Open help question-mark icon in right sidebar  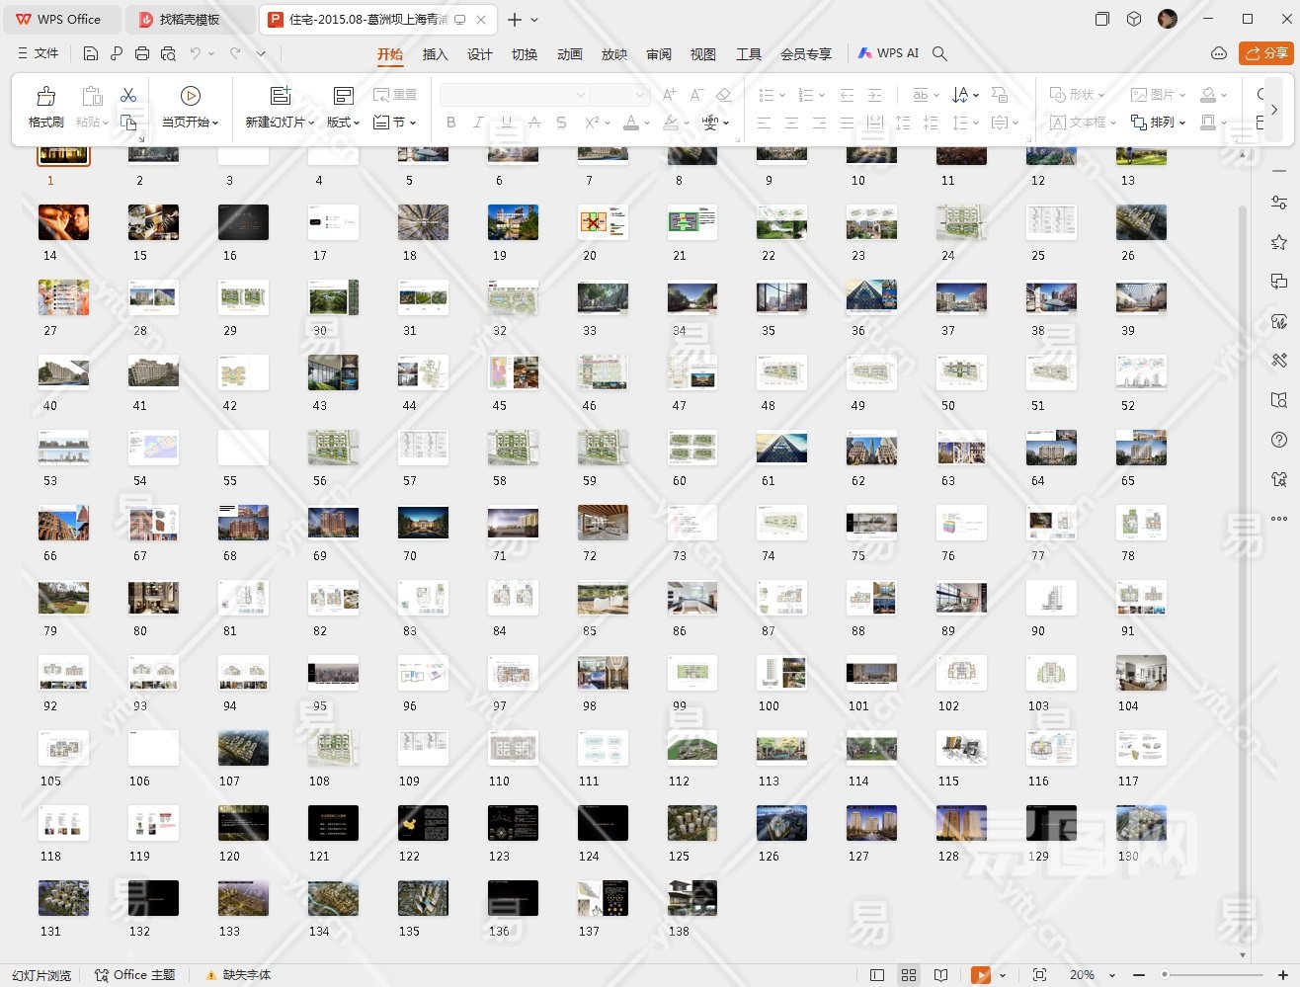tap(1278, 440)
